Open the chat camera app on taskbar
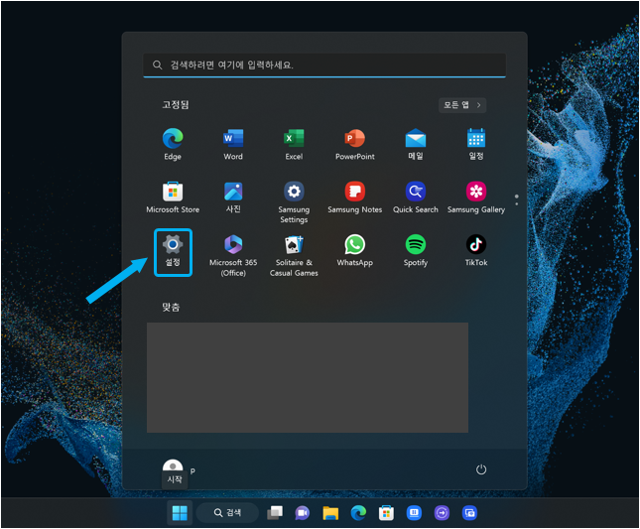 coord(303,513)
